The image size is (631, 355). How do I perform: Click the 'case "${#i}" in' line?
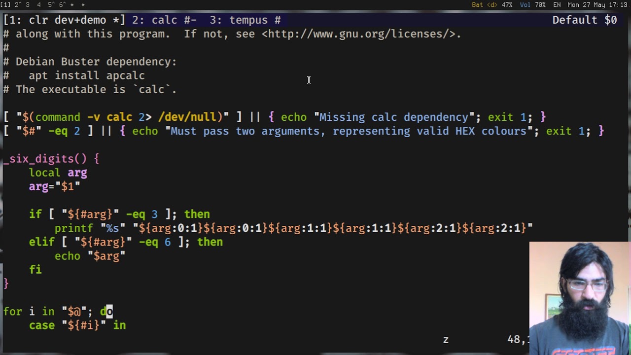point(77,325)
